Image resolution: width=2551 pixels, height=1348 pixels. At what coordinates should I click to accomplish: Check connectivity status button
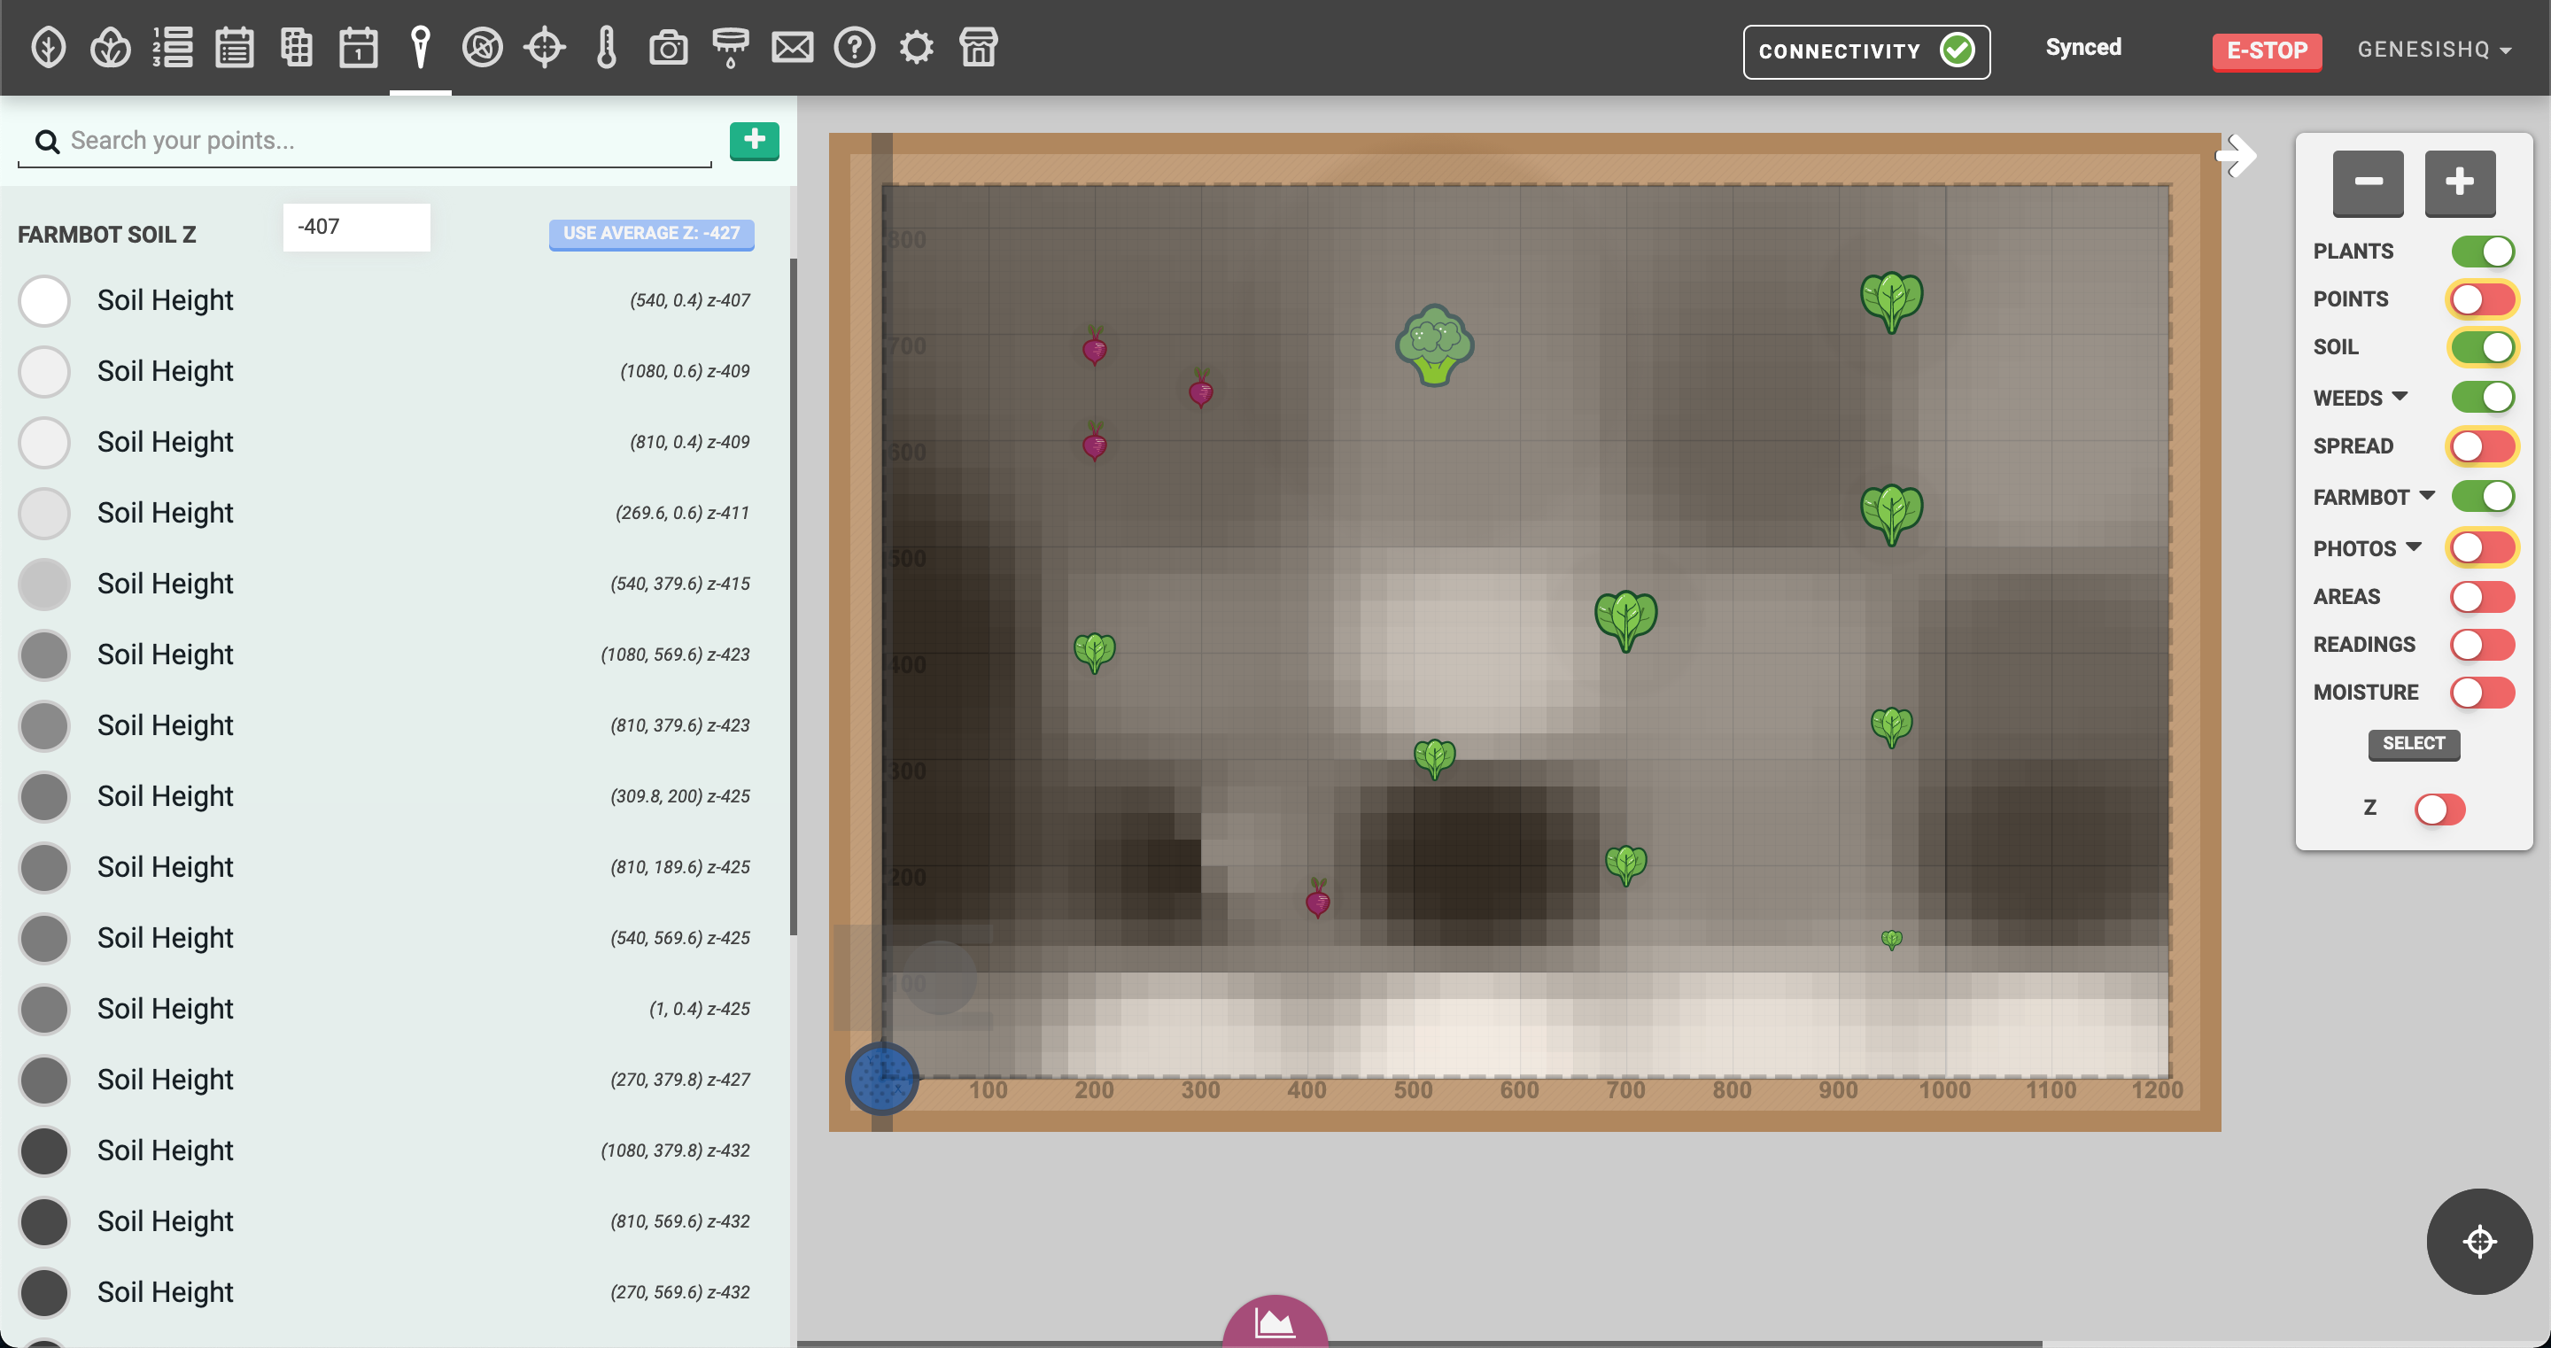tap(1865, 50)
